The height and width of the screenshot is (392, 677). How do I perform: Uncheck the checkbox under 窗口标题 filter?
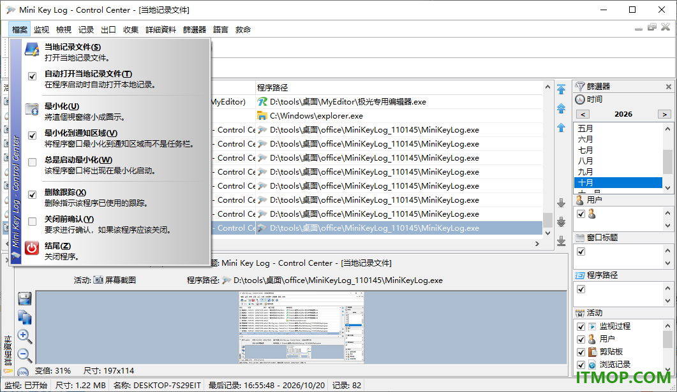coord(581,251)
